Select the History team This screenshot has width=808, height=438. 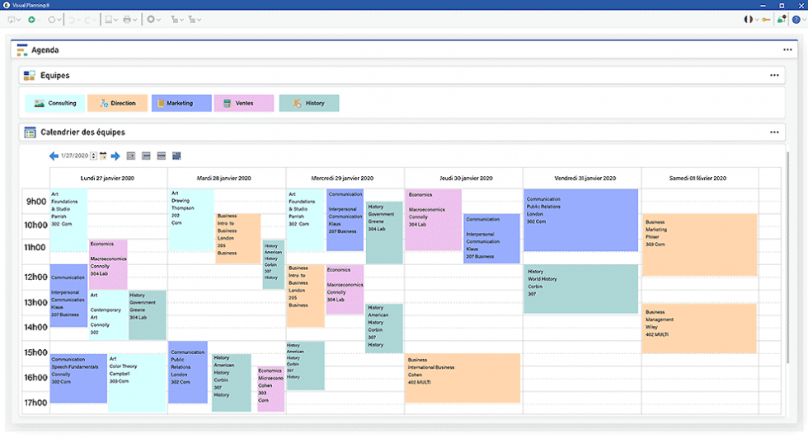point(308,103)
